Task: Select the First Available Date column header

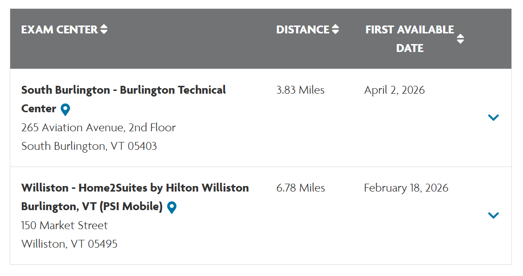Action: [409, 39]
